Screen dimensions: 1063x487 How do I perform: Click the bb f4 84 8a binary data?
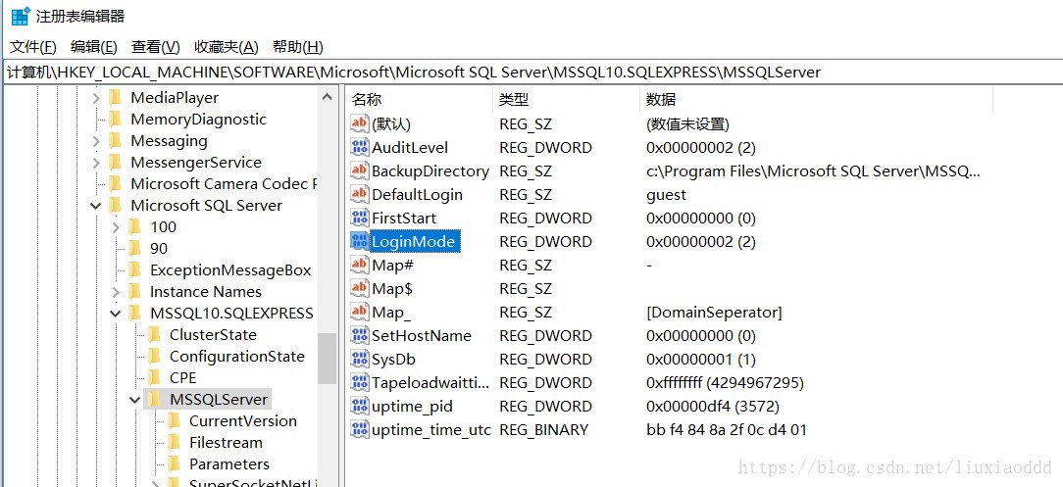(x=727, y=429)
